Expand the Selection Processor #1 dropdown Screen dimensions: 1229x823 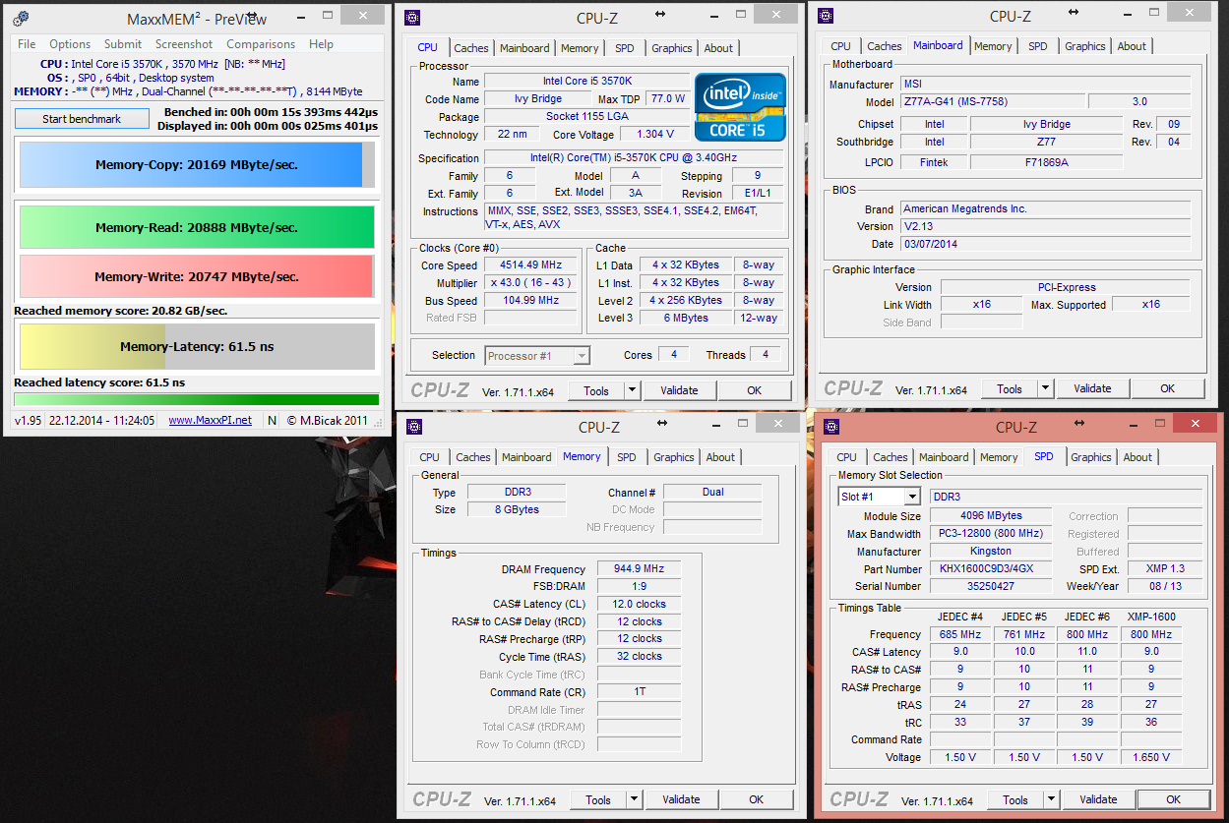pos(582,356)
